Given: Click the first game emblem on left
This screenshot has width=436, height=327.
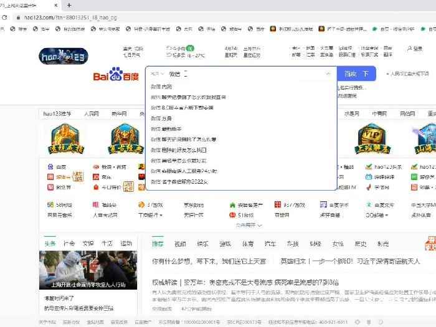Looking at the screenshot, I should 61,139.
